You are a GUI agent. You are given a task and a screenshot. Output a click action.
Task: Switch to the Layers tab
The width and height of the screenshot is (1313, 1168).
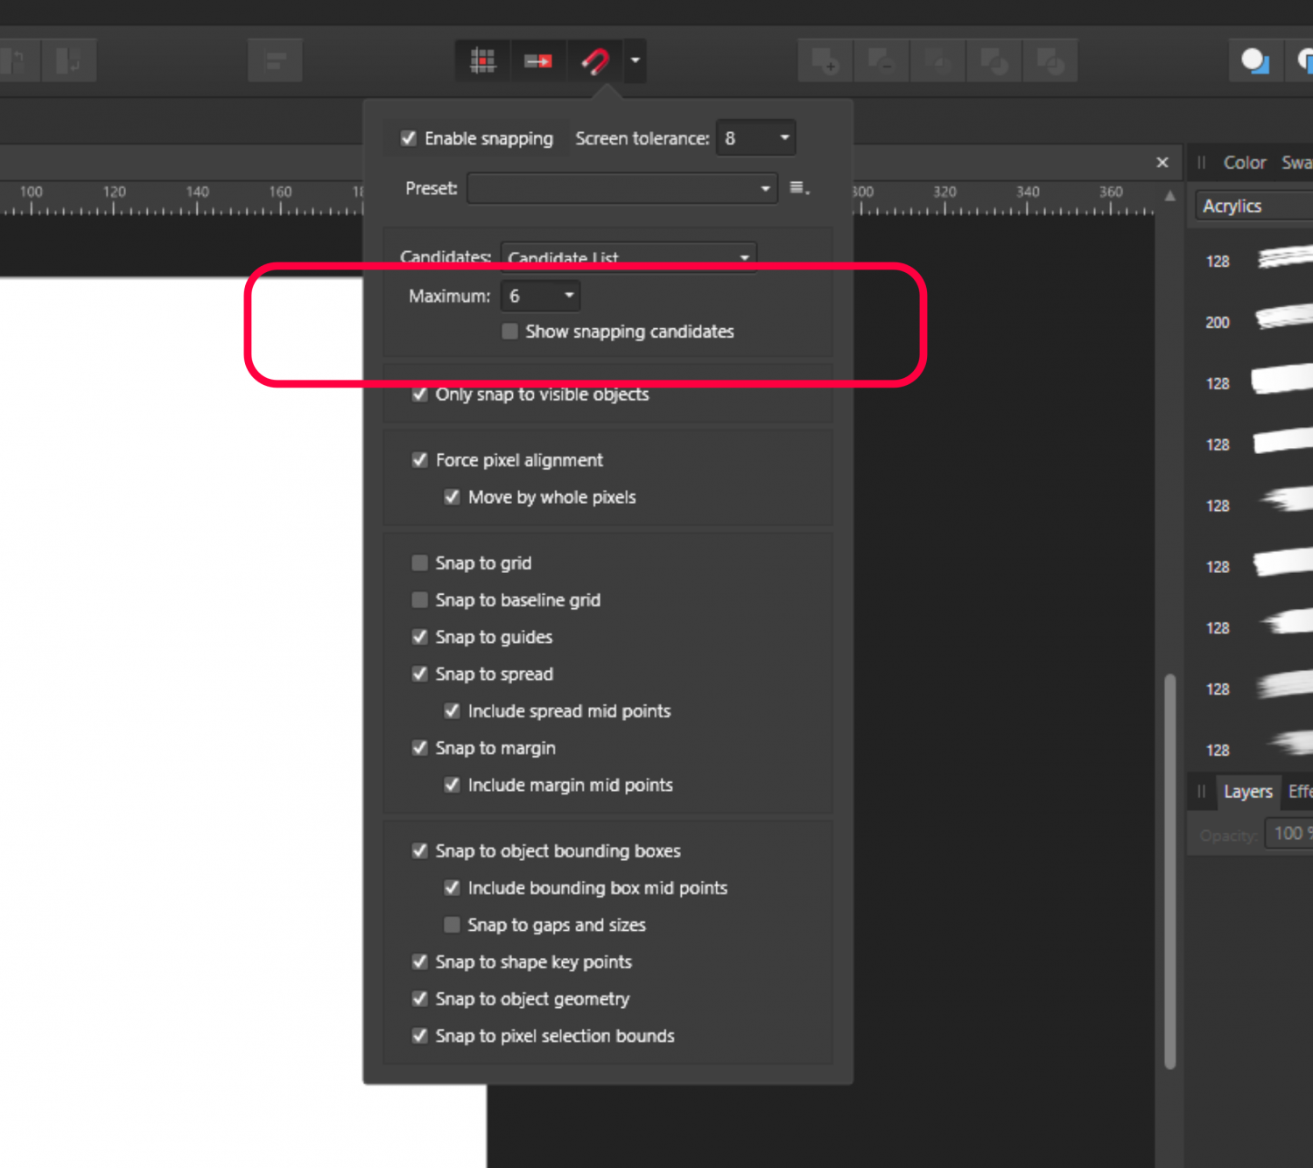coord(1247,792)
